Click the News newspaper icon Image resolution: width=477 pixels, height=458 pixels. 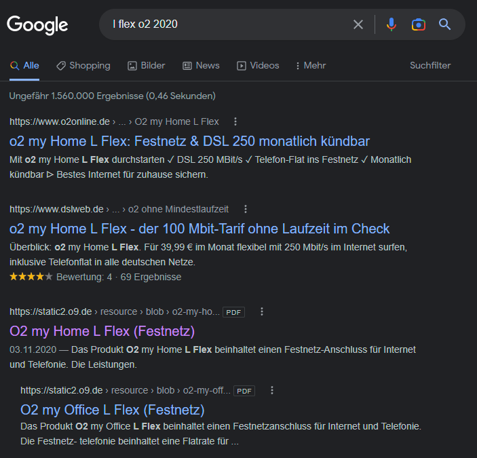(187, 66)
